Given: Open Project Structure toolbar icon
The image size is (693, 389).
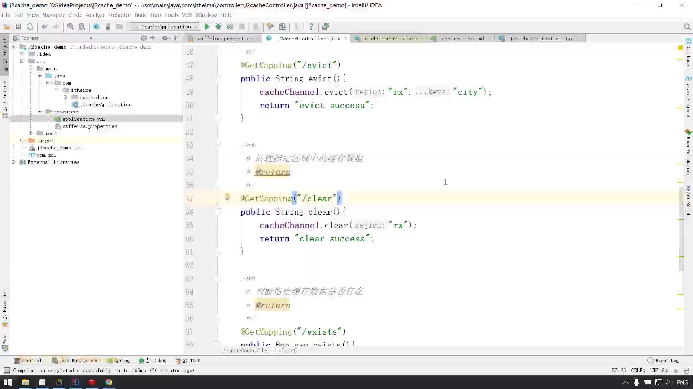Looking at the screenshot, I should click(x=282, y=27).
